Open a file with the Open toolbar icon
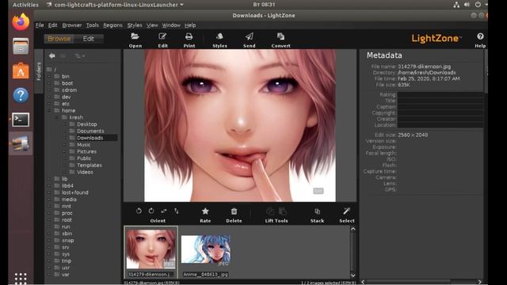507x285 pixels. coord(135,36)
